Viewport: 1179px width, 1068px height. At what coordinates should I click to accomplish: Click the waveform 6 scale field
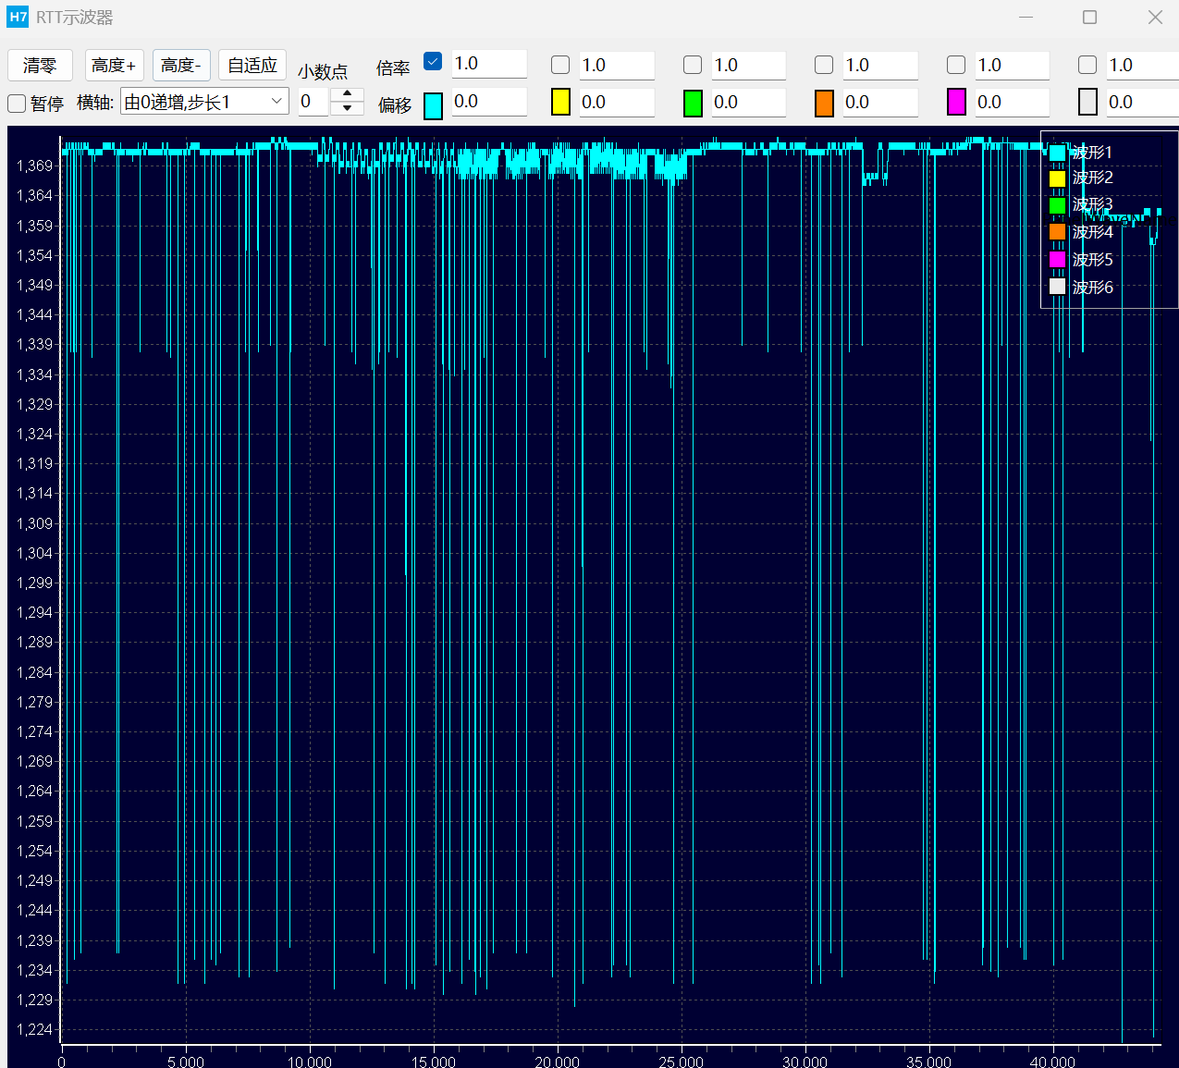(x=1143, y=66)
